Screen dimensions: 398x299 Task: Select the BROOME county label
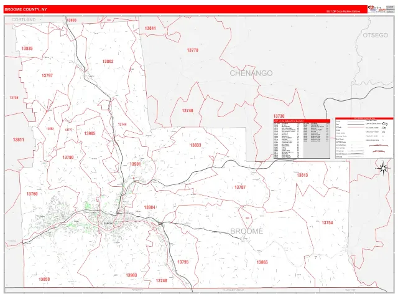click(246, 231)
